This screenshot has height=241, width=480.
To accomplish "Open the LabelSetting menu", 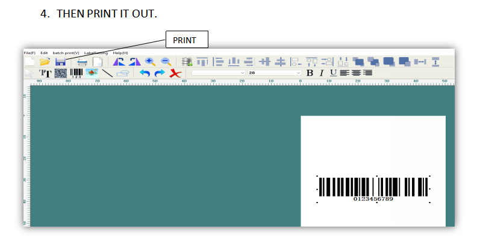I will click(x=96, y=53).
